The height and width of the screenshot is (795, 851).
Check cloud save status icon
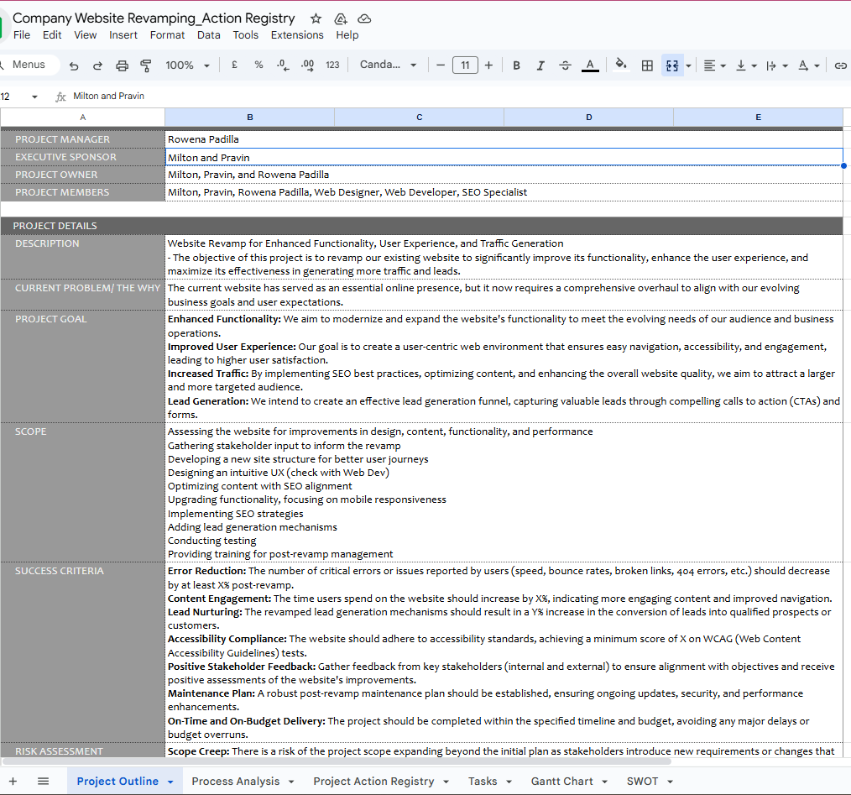(364, 18)
